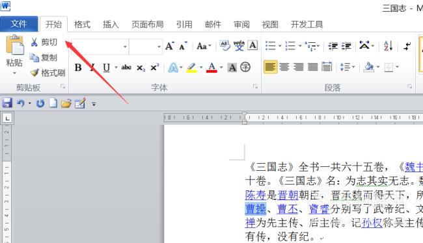Switch to 页面布局 tab
The image size is (423, 243).
coord(147,25)
